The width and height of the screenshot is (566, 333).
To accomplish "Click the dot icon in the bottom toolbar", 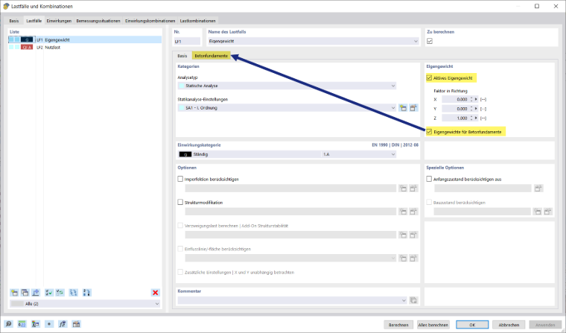I will point(49,324).
